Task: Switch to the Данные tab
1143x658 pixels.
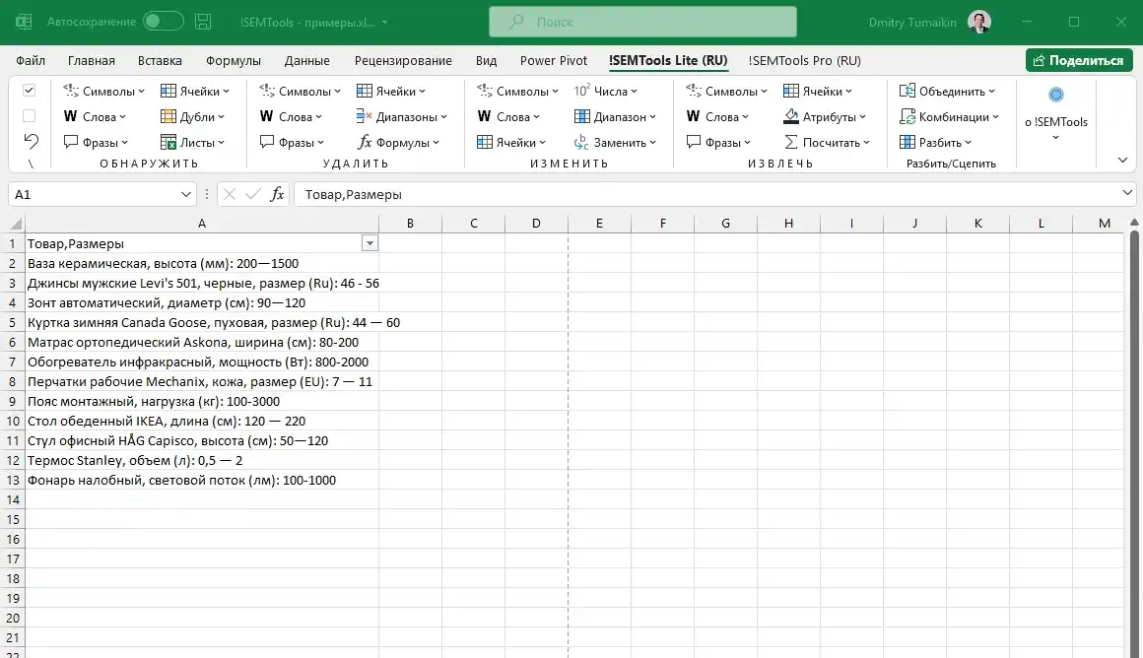Action: [x=306, y=60]
